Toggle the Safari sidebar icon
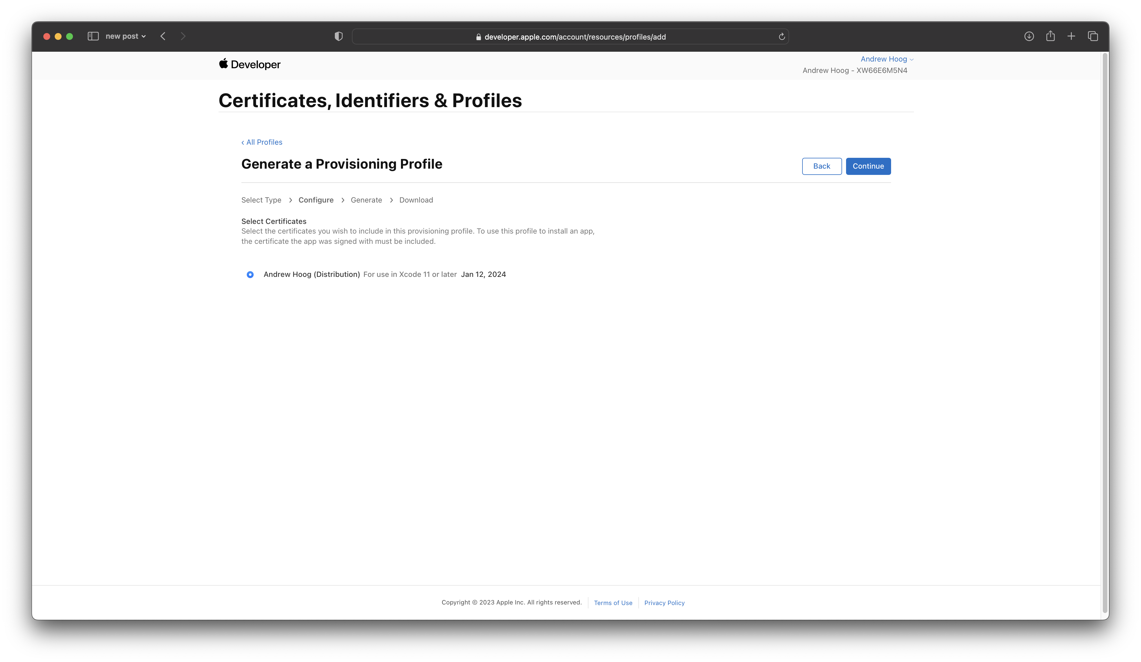Screen dimensions: 1141x662 click(x=93, y=36)
